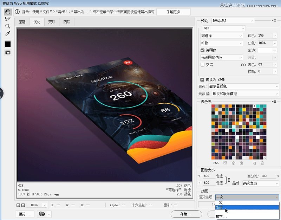This screenshot has height=220, width=281.
Task: Open the browser preview dropdown arrow
Action: (49, 214)
